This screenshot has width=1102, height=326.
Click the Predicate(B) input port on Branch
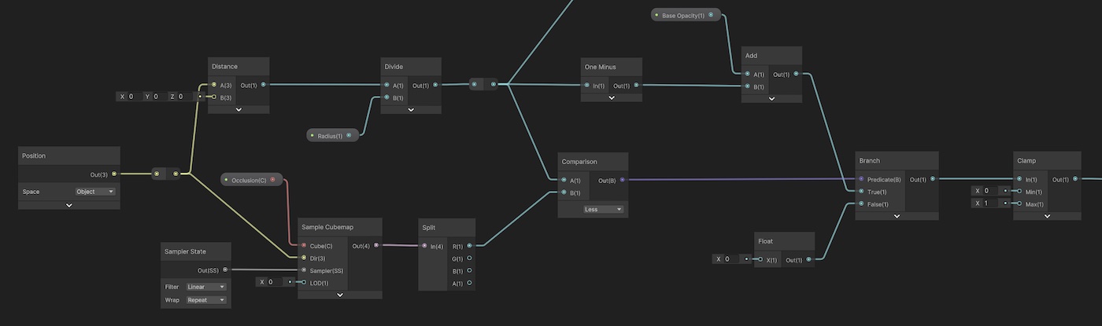pyautogui.click(x=861, y=179)
